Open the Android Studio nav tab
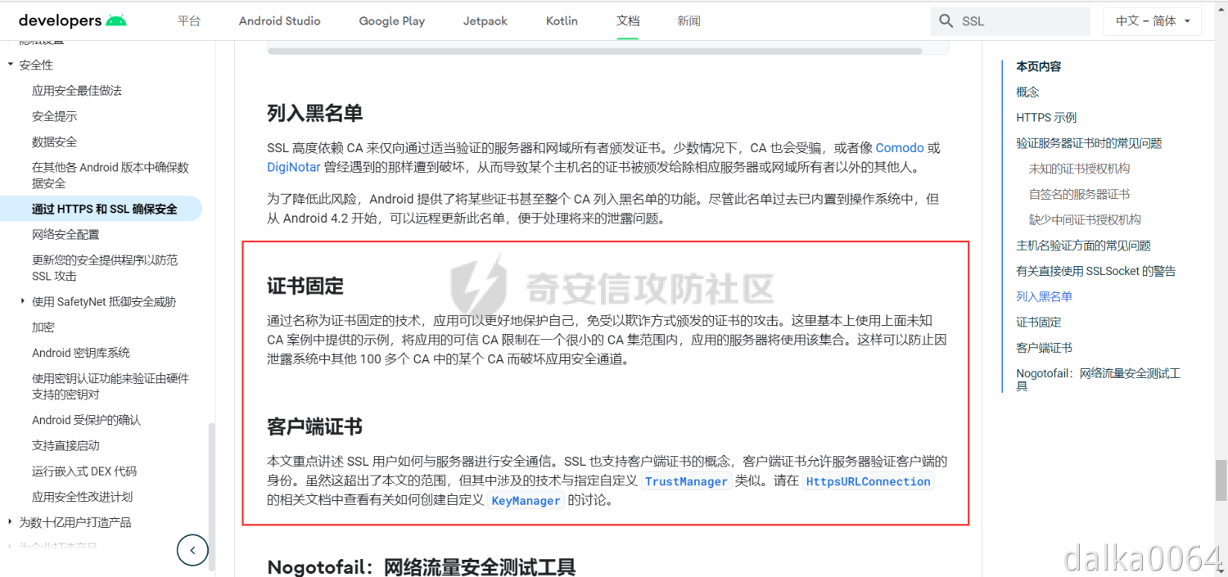The height and width of the screenshot is (577, 1228). 280,21
